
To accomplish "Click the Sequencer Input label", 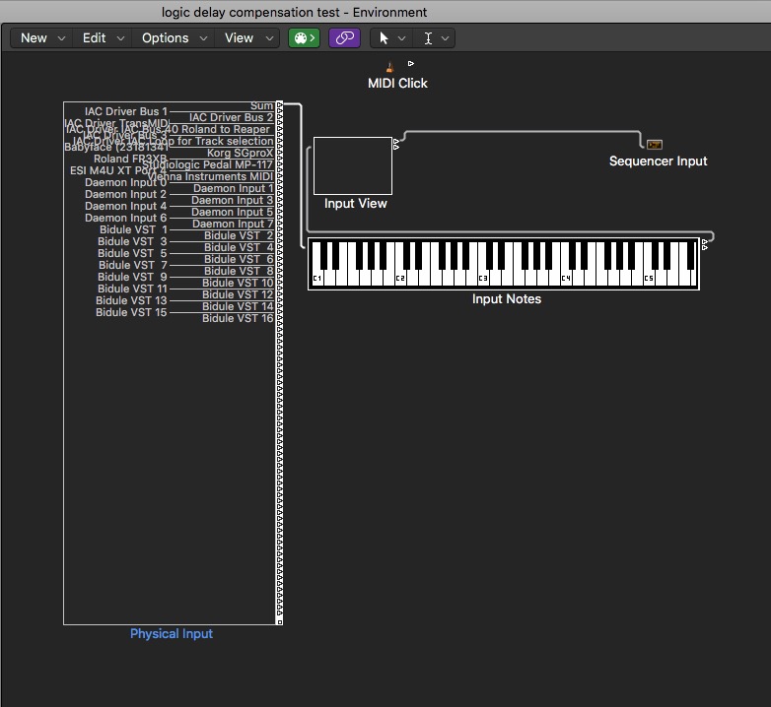I will pos(658,161).
